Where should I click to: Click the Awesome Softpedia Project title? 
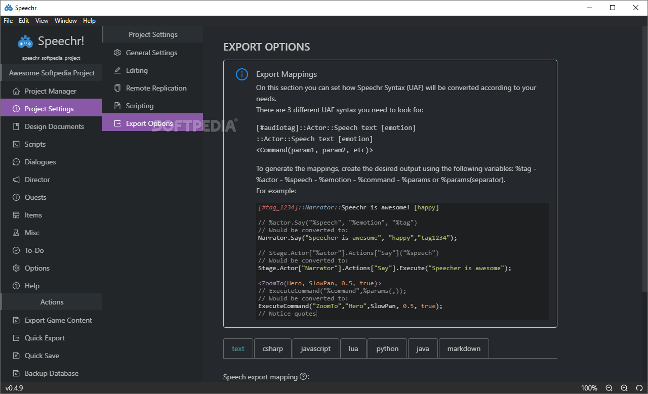(x=52, y=73)
